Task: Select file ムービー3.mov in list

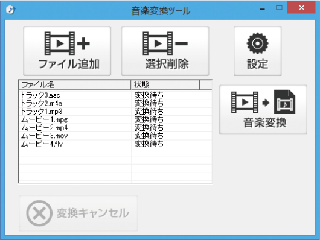Action: [x=44, y=136]
